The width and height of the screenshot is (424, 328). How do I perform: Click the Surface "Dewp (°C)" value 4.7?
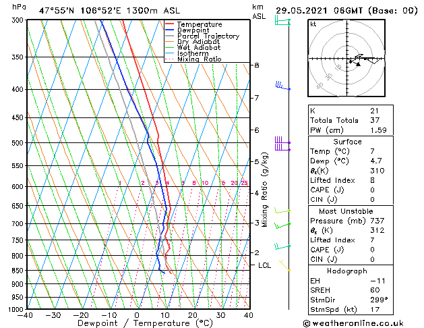(376, 161)
